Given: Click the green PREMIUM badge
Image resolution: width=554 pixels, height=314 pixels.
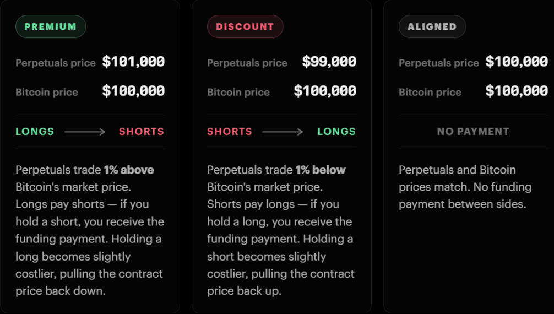Looking at the screenshot, I should [x=51, y=26].
